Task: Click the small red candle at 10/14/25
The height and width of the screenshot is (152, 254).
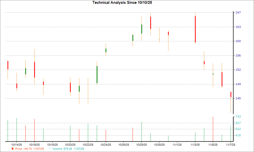Action: pos(17,86)
